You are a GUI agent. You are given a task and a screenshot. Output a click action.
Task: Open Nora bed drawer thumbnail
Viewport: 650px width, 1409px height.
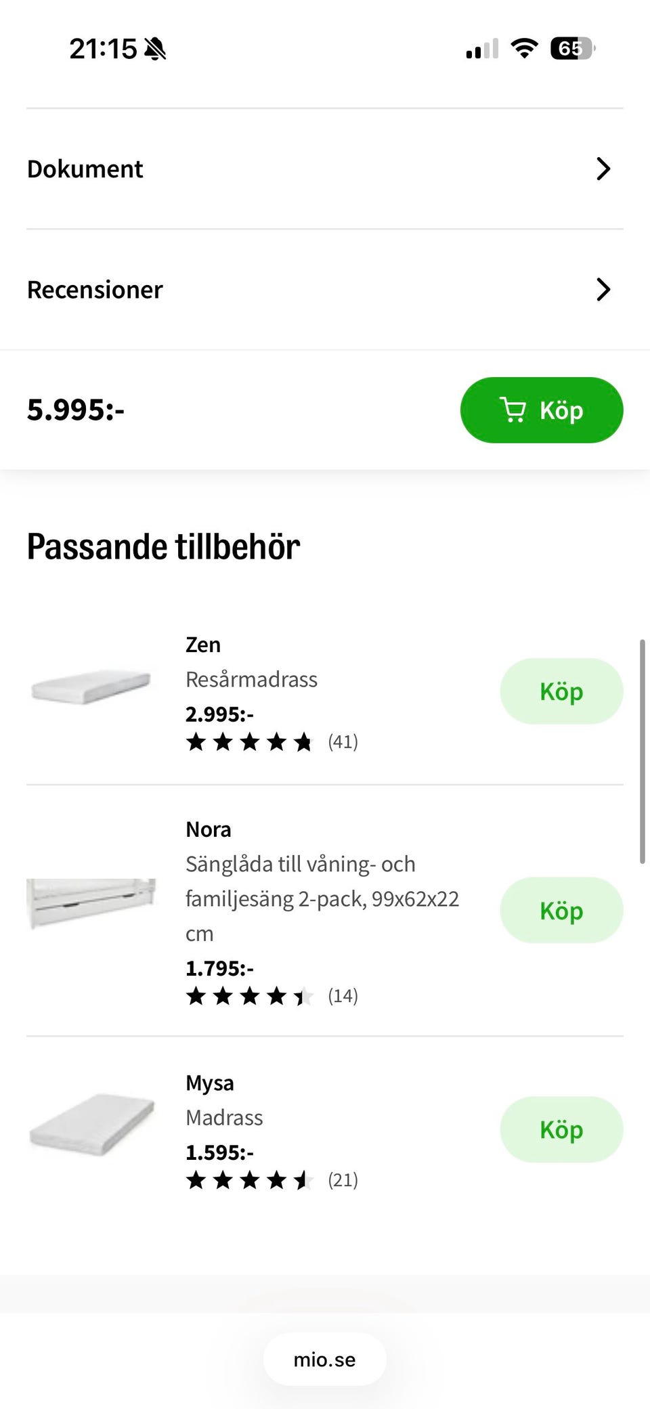click(x=91, y=903)
